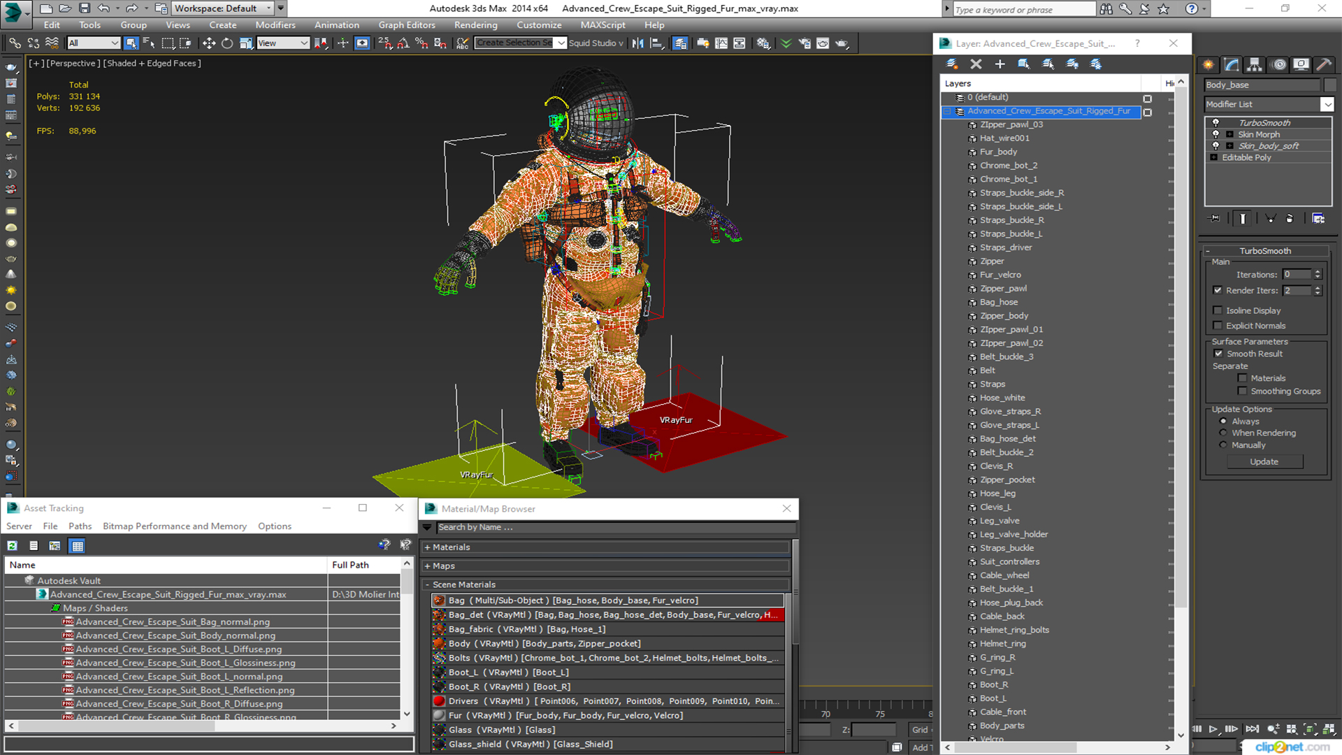Open the MAXScript menu
The height and width of the screenshot is (755, 1342).
click(603, 25)
